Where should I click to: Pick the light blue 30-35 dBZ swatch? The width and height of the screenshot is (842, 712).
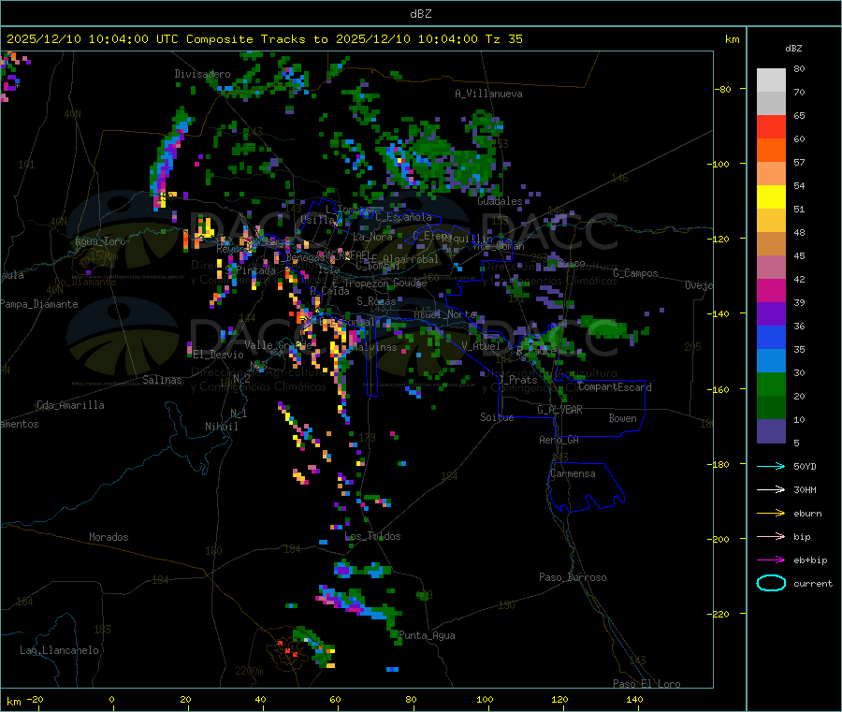pos(771,361)
